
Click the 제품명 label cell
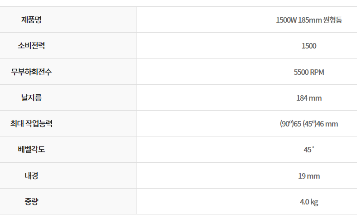coord(31,20)
